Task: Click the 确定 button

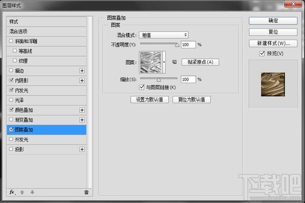Action: pyautogui.click(x=273, y=20)
